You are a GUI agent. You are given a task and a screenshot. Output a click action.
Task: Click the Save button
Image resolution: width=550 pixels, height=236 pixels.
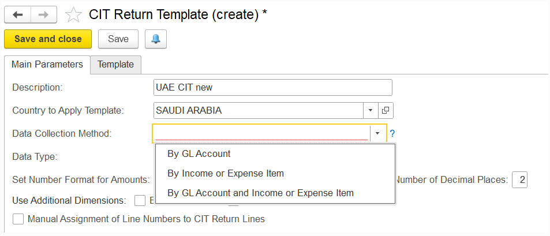click(118, 39)
